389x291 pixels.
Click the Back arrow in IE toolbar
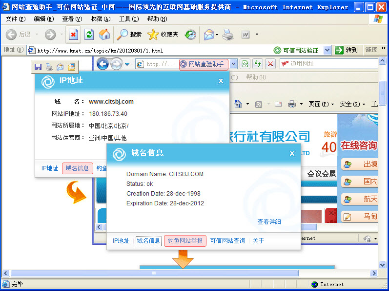[x=11, y=35]
